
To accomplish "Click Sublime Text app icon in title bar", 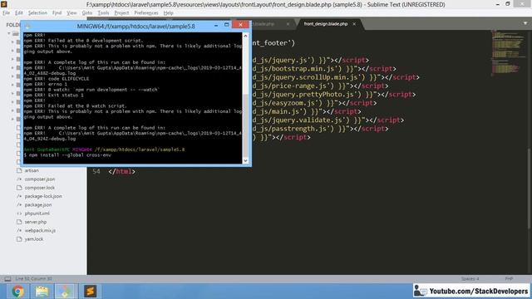I will pos(4,4).
